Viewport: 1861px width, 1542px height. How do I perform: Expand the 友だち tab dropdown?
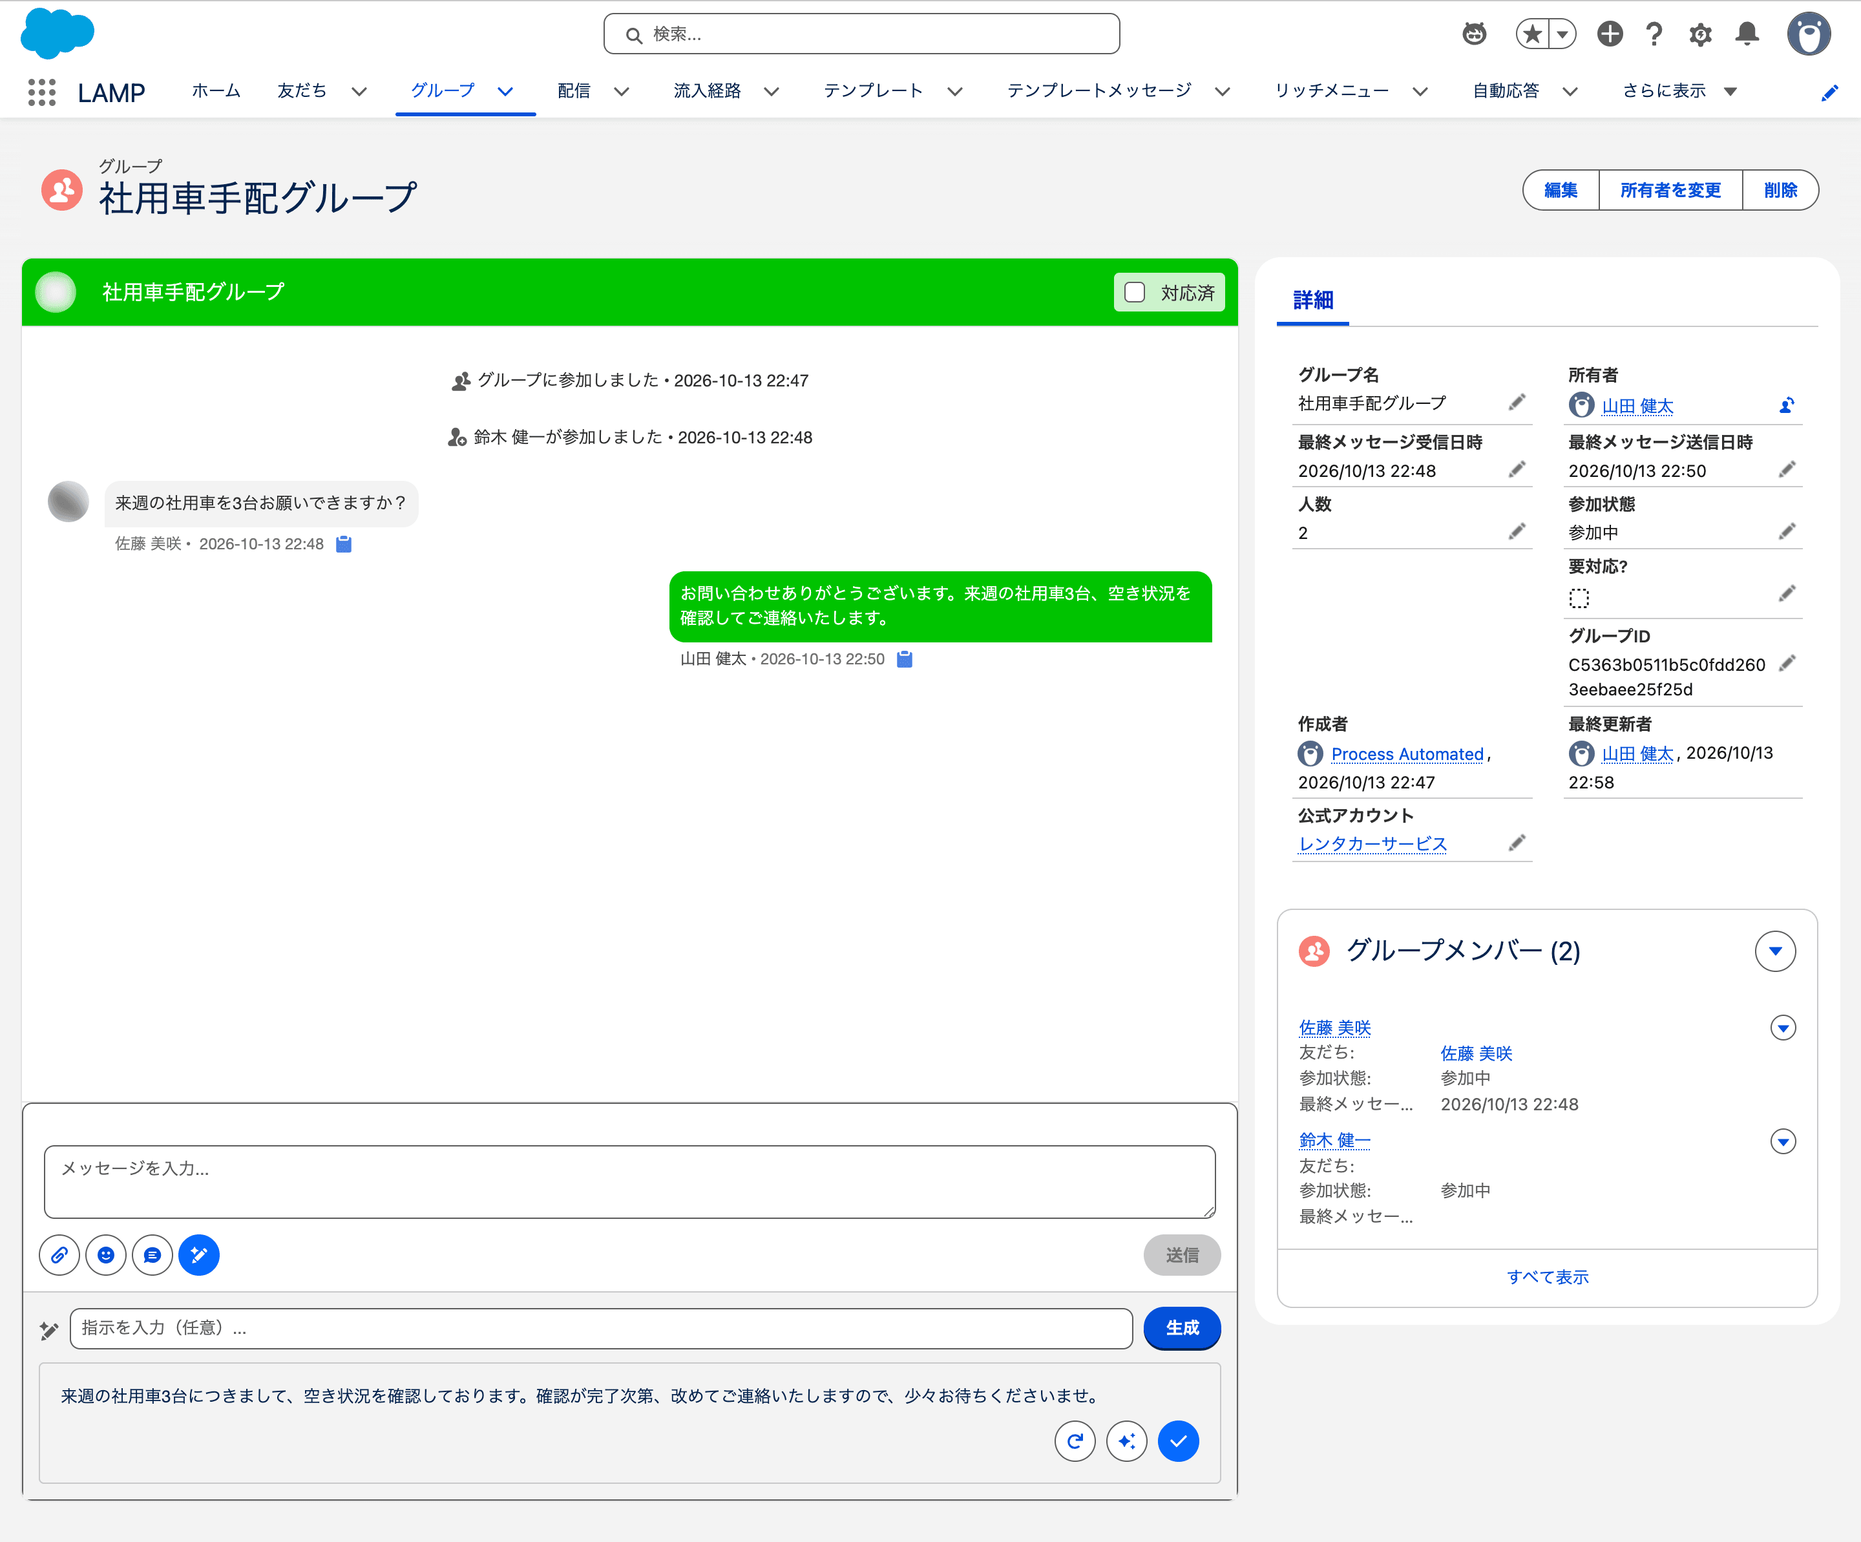click(x=359, y=91)
